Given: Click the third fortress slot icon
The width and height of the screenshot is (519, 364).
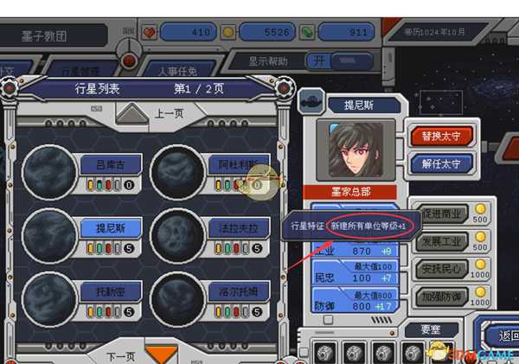Looking at the screenshot, I should [x=383, y=354].
